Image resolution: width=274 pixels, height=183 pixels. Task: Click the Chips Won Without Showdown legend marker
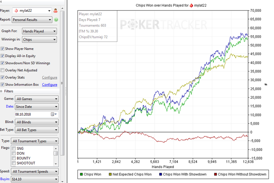click(215, 174)
